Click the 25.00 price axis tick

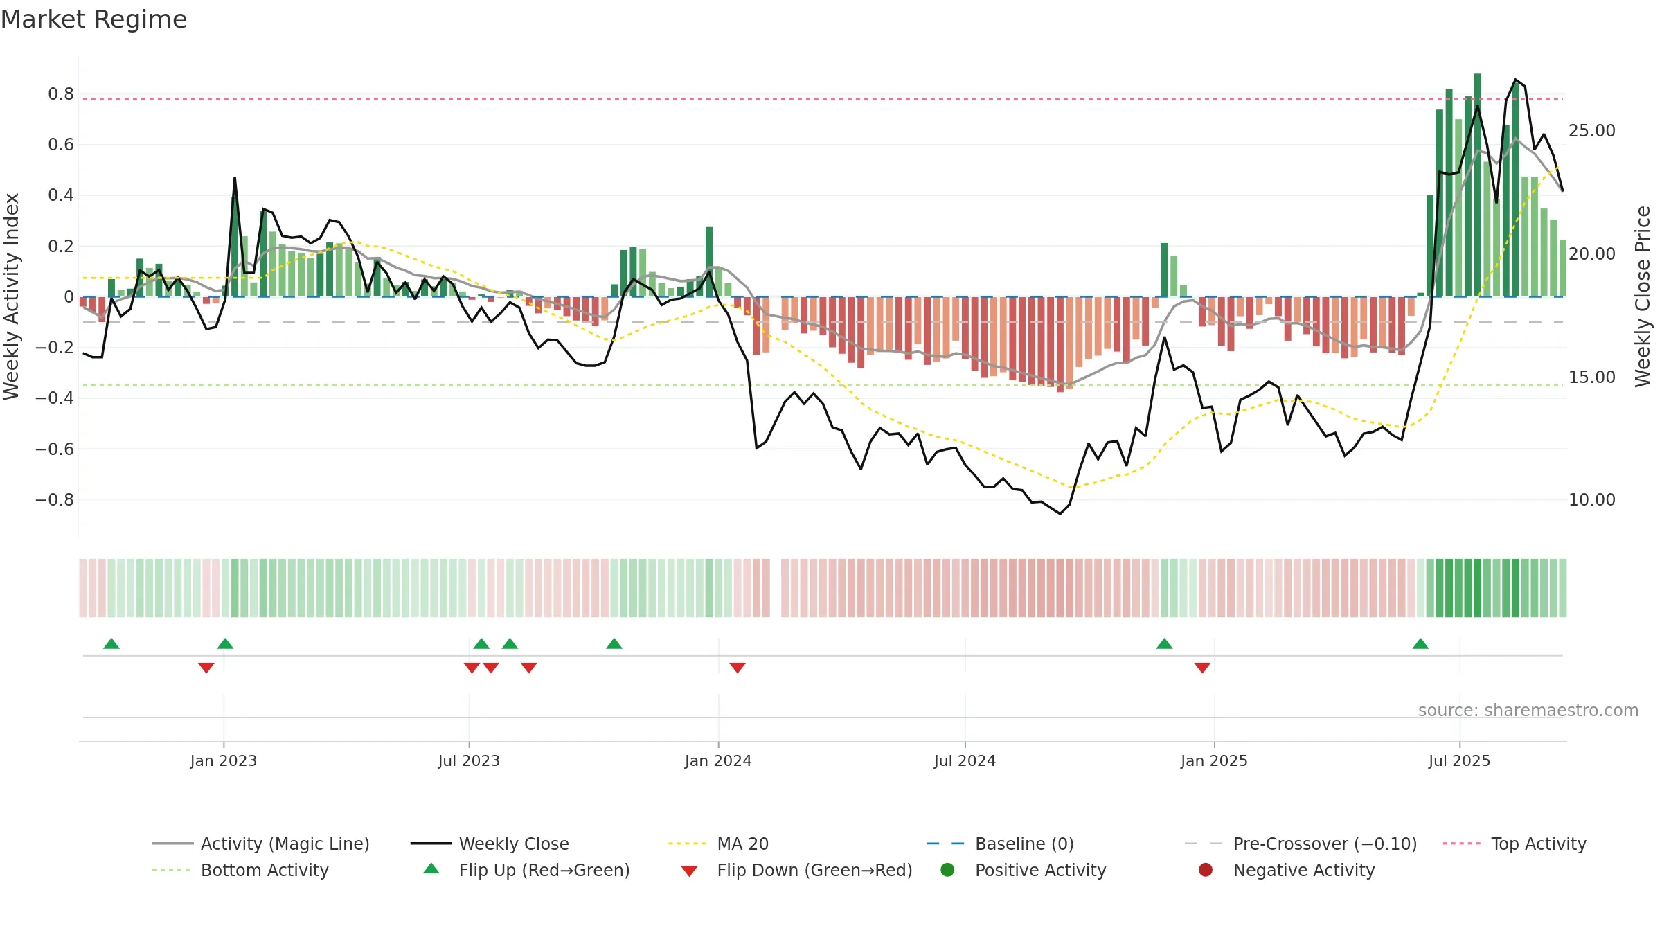pos(1591,131)
